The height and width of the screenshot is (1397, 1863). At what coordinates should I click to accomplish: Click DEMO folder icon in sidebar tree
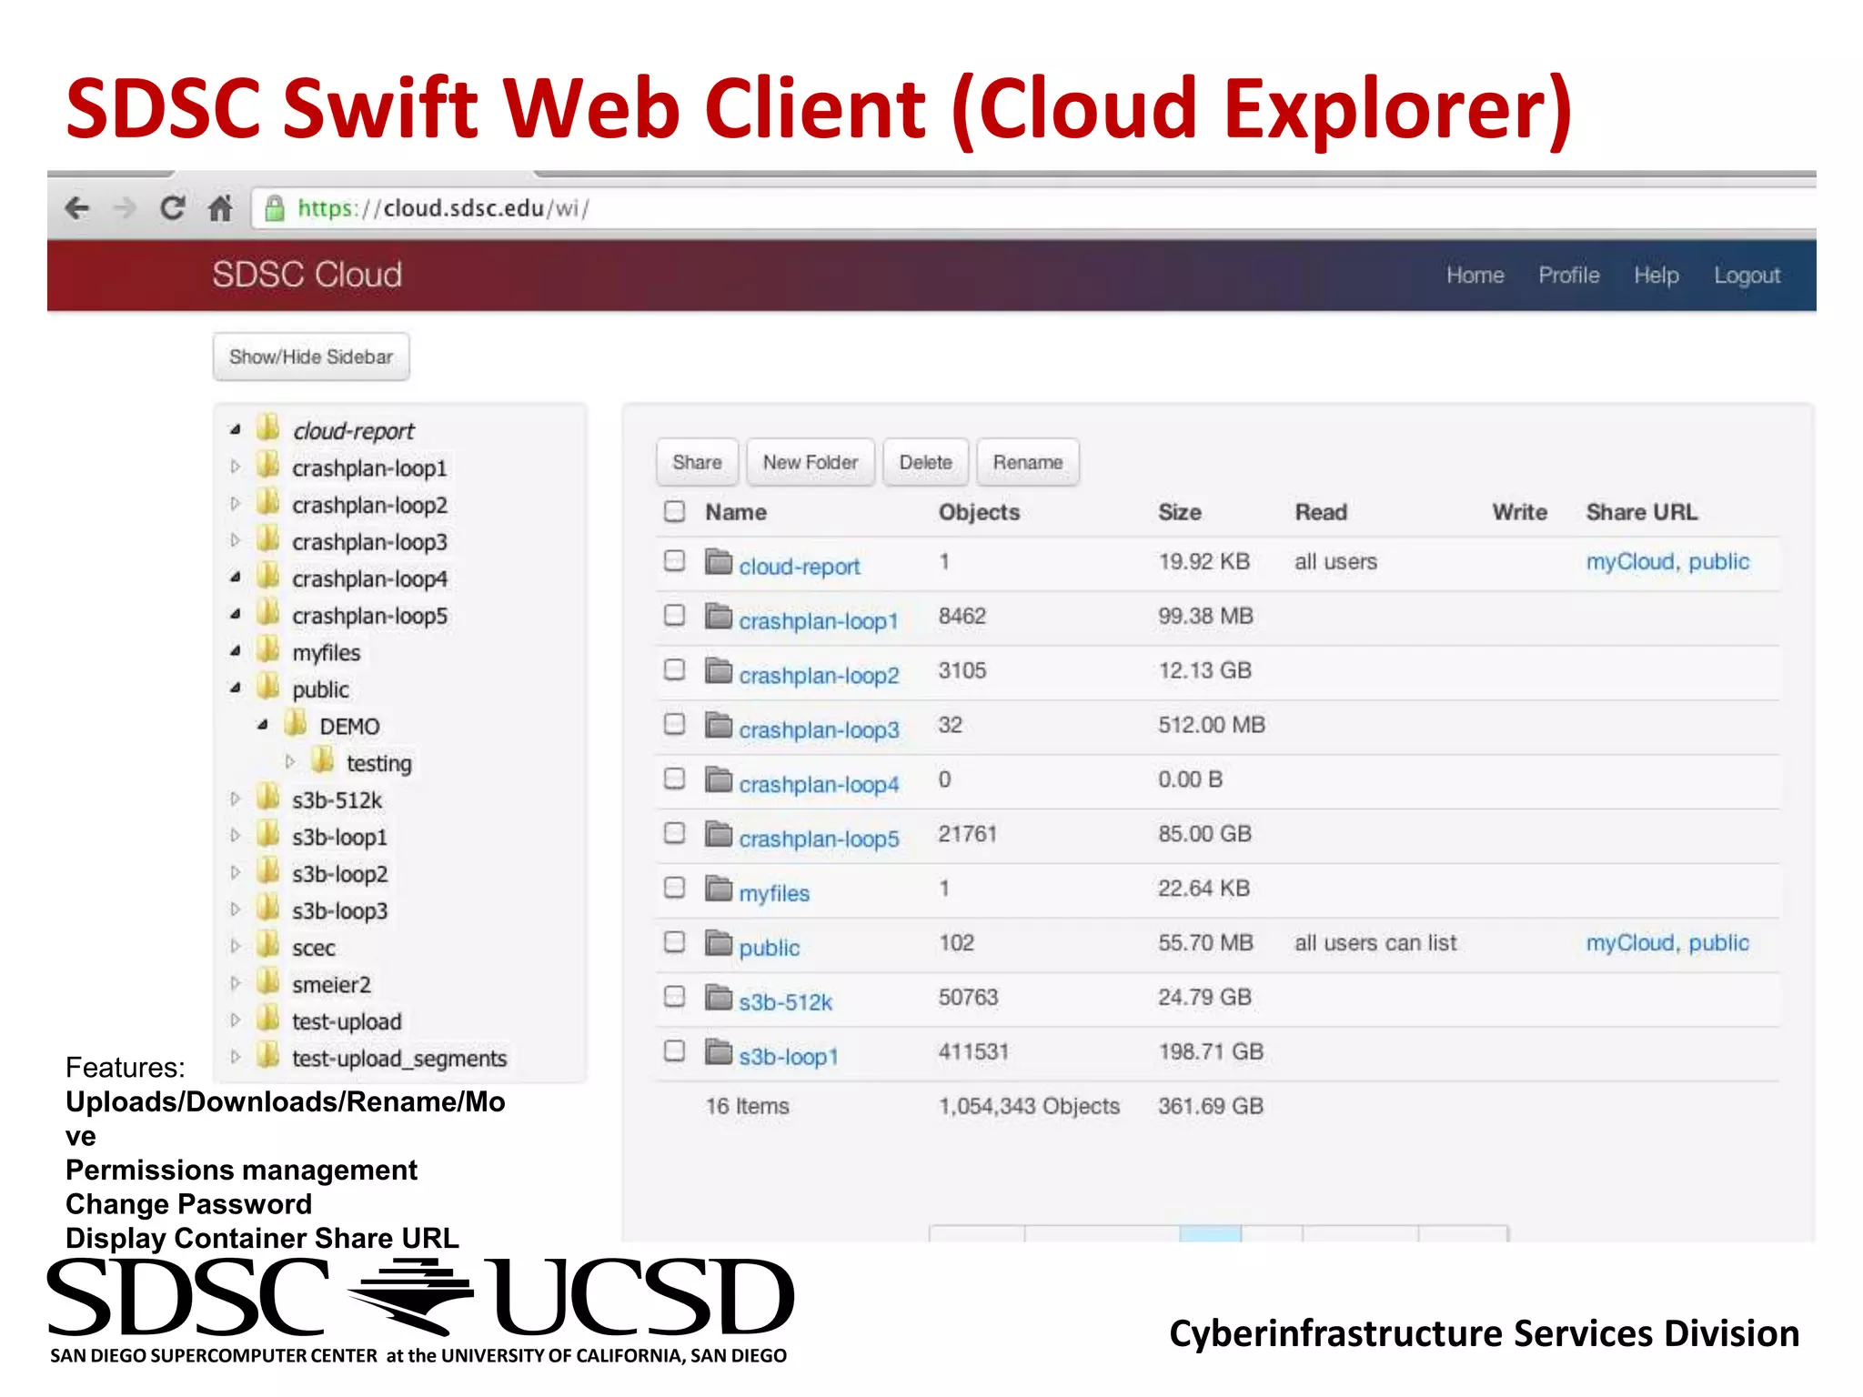point(296,724)
